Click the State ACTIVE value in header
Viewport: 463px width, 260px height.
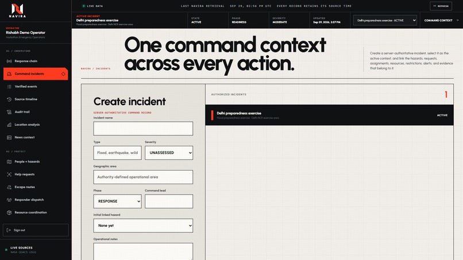(x=196, y=22)
